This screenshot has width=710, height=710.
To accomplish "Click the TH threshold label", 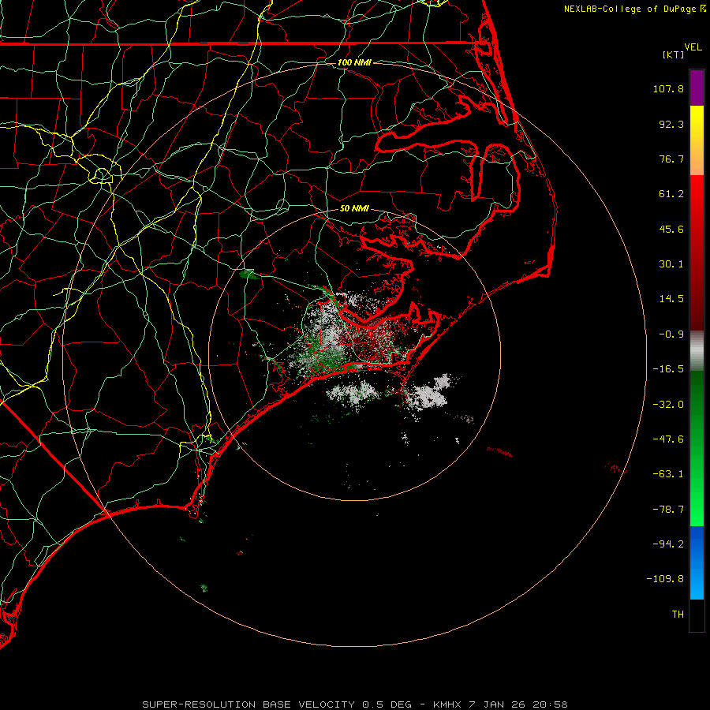I will coord(678,615).
